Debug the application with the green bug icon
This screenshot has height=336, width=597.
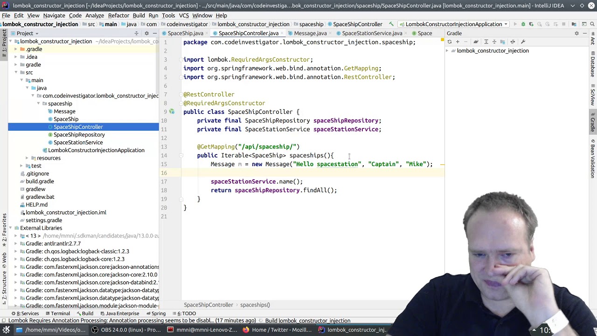(x=523, y=24)
